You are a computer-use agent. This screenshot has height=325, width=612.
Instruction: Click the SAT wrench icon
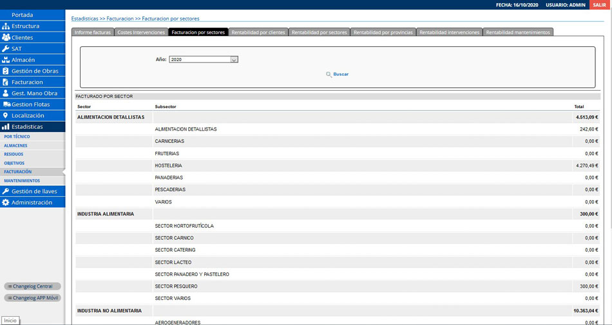coord(5,49)
